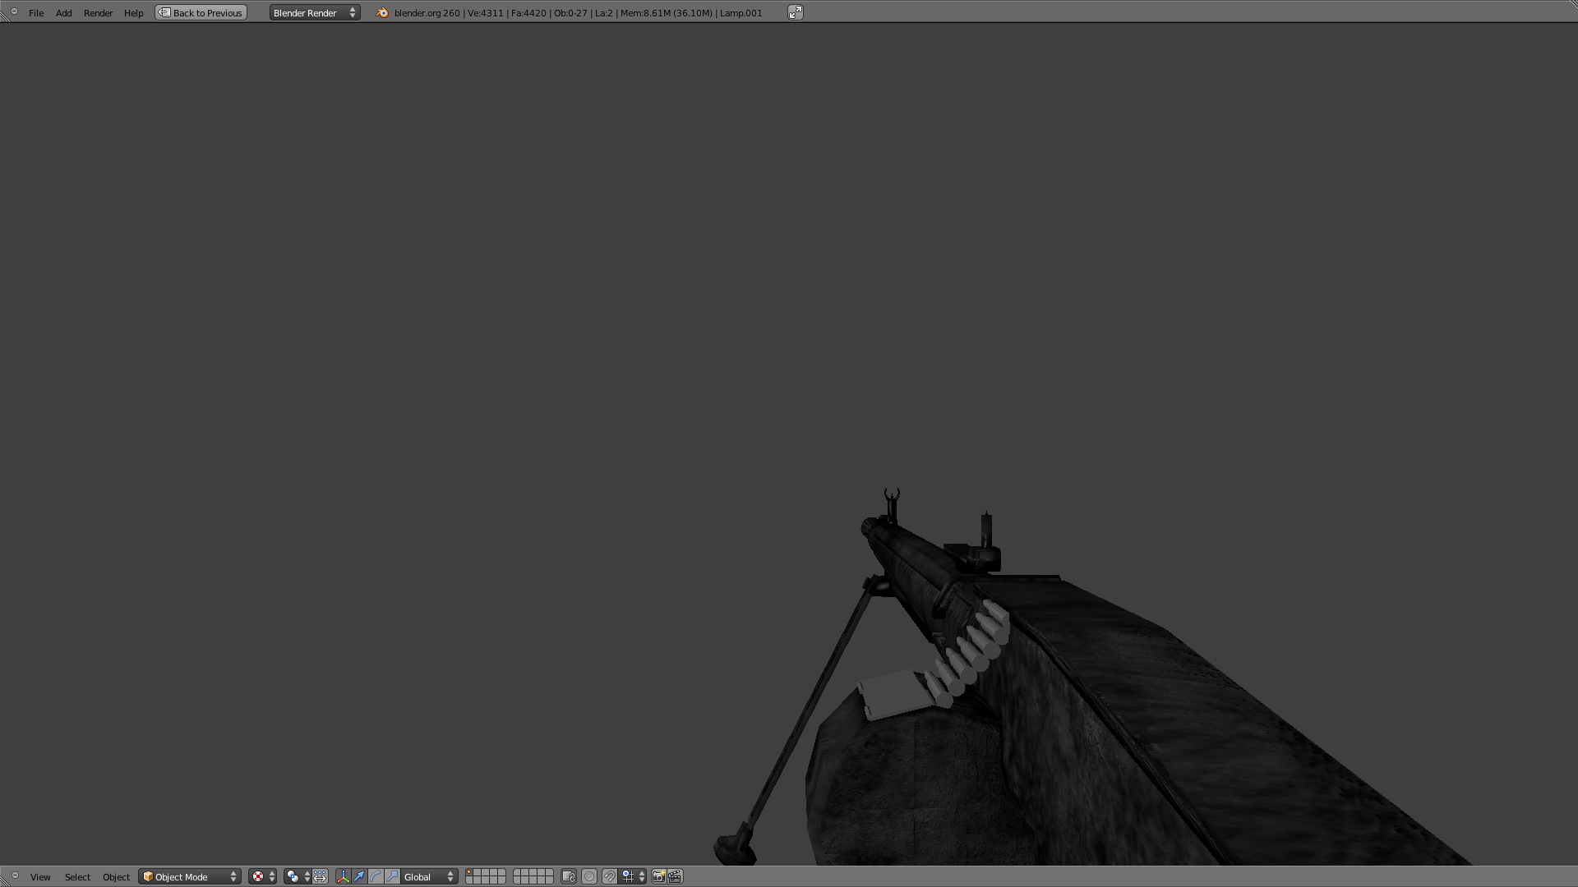
Task: Enable the scale manipulator icon
Action: coord(392,877)
